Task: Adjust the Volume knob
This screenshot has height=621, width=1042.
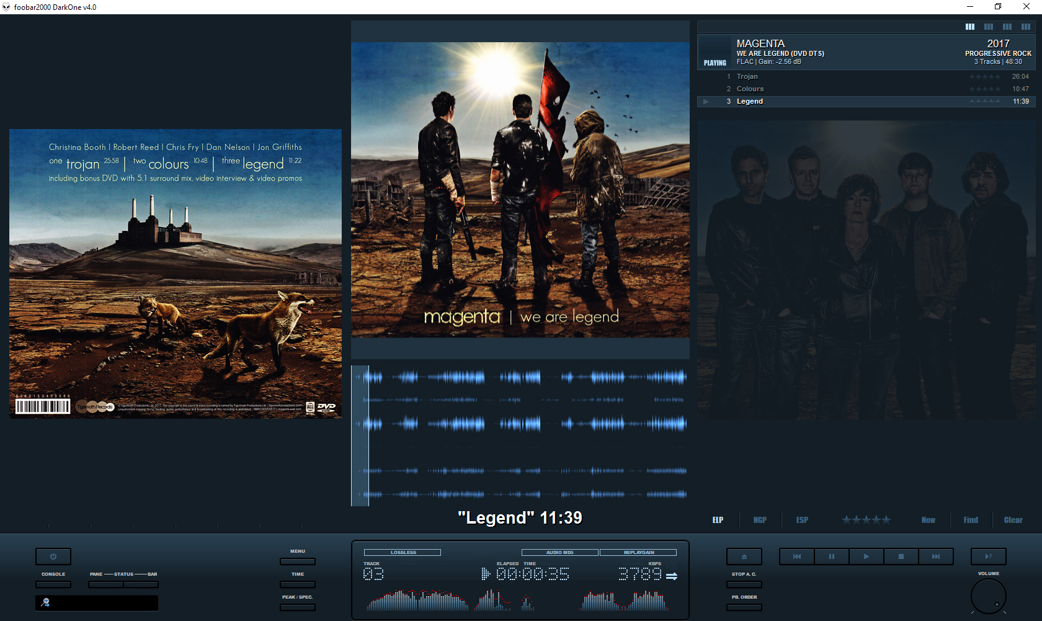Action: coord(989,596)
